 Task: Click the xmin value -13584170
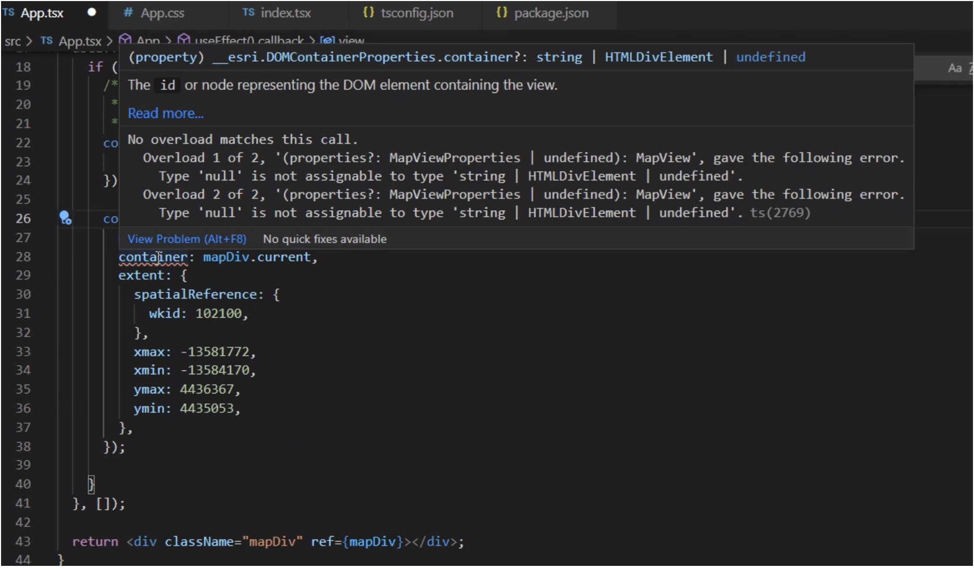(x=215, y=370)
